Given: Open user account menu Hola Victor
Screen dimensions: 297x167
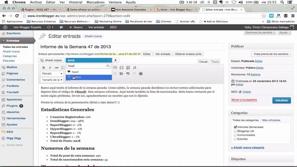Looking at the screenshot, I should point(269,27).
